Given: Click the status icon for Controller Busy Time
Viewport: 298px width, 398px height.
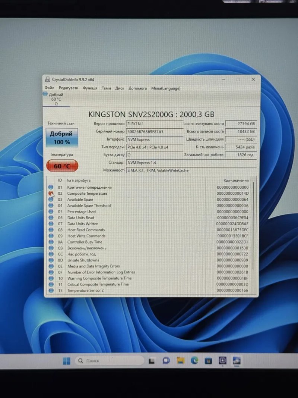Looking at the screenshot, I should 51,242.
